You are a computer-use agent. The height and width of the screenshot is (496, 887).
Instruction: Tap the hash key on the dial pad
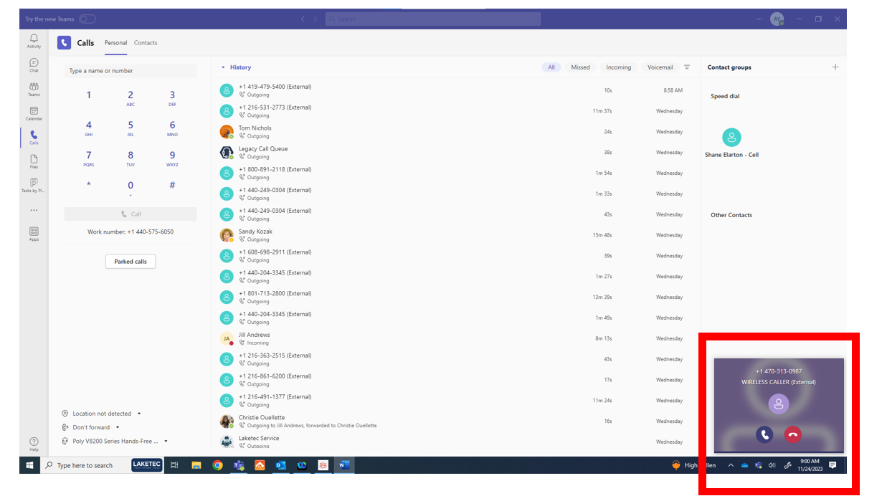coord(172,186)
